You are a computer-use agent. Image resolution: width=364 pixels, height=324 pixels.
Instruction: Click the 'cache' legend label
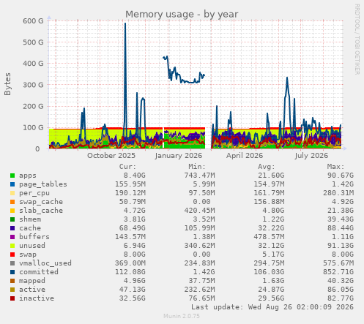[x=30, y=228]
